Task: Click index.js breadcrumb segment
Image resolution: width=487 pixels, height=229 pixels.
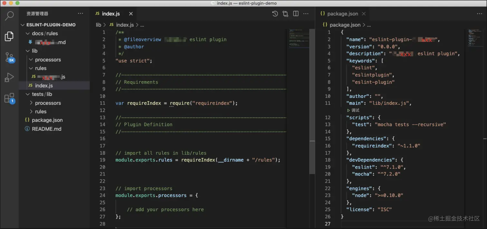Action: (125, 25)
